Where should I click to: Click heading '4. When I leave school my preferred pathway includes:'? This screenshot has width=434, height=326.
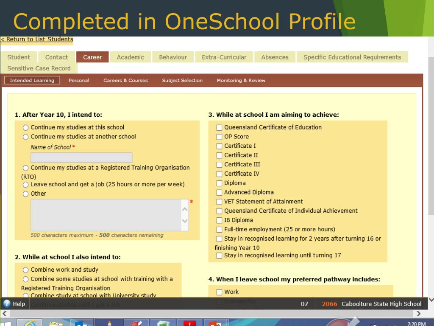click(x=294, y=279)
